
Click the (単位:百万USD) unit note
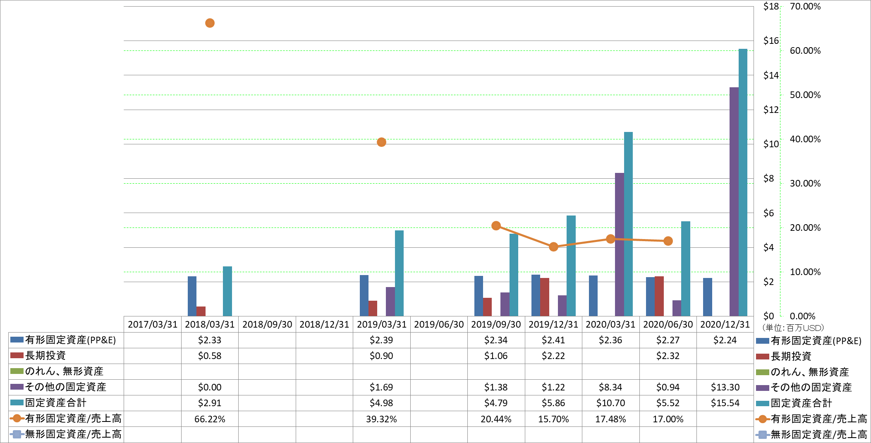click(x=793, y=328)
